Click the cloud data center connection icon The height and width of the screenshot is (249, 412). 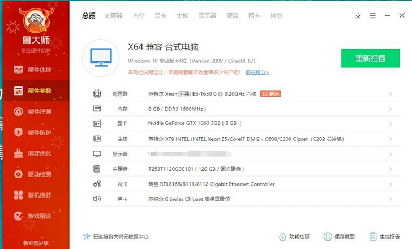pos(87,237)
